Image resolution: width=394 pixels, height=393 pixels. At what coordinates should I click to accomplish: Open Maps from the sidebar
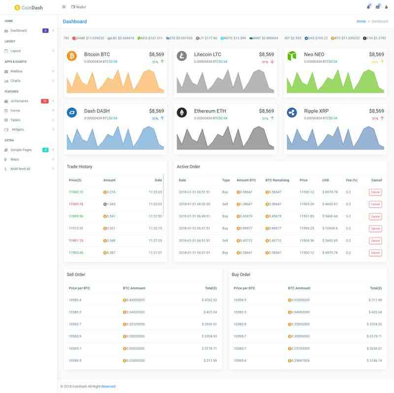[15, 159]
